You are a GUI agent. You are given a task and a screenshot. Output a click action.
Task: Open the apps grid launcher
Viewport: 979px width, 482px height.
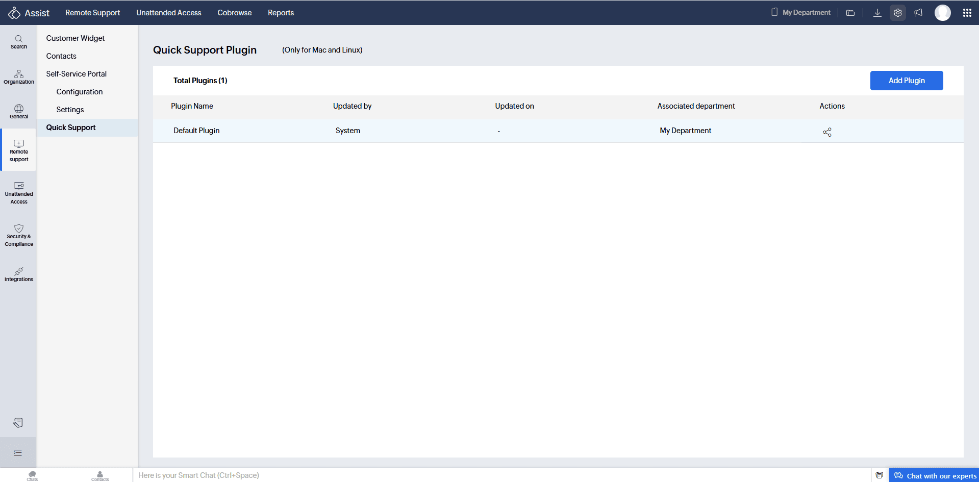tap(967, 13)
